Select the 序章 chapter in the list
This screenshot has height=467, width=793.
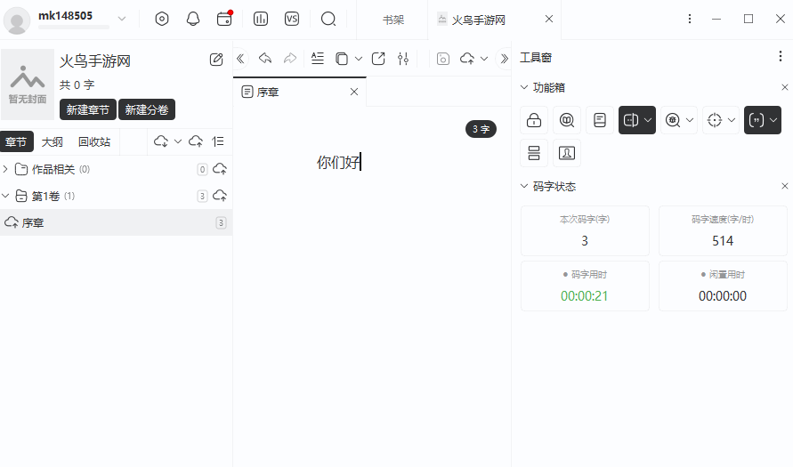pyautogui.click(x=116, y=222)
